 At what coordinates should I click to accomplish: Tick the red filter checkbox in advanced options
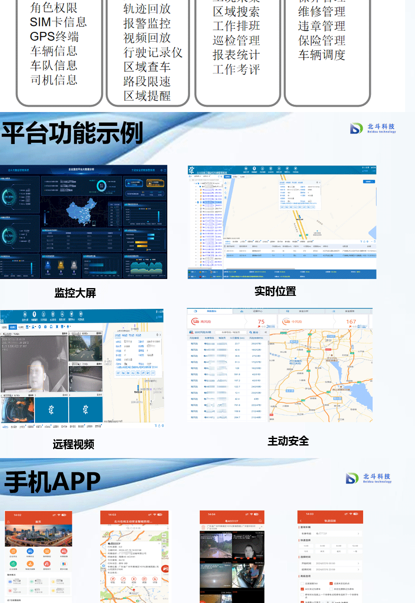(331, 583)
